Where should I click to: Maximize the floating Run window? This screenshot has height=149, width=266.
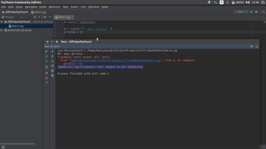tap(57, 42)
